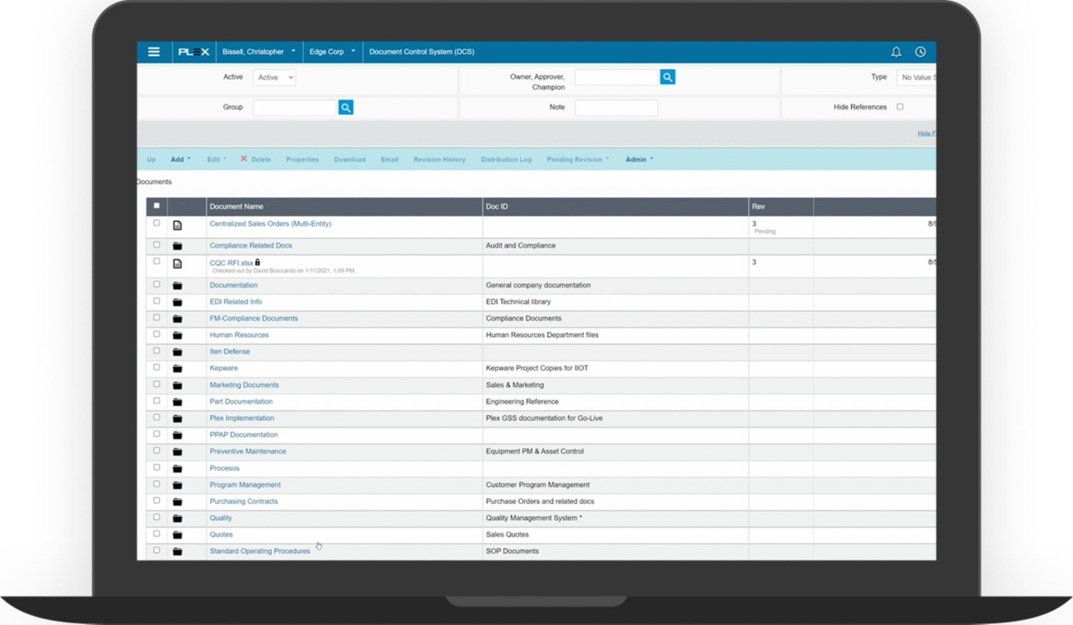
Task: Open the FM-Compliance Documents link
Action: 254,319
